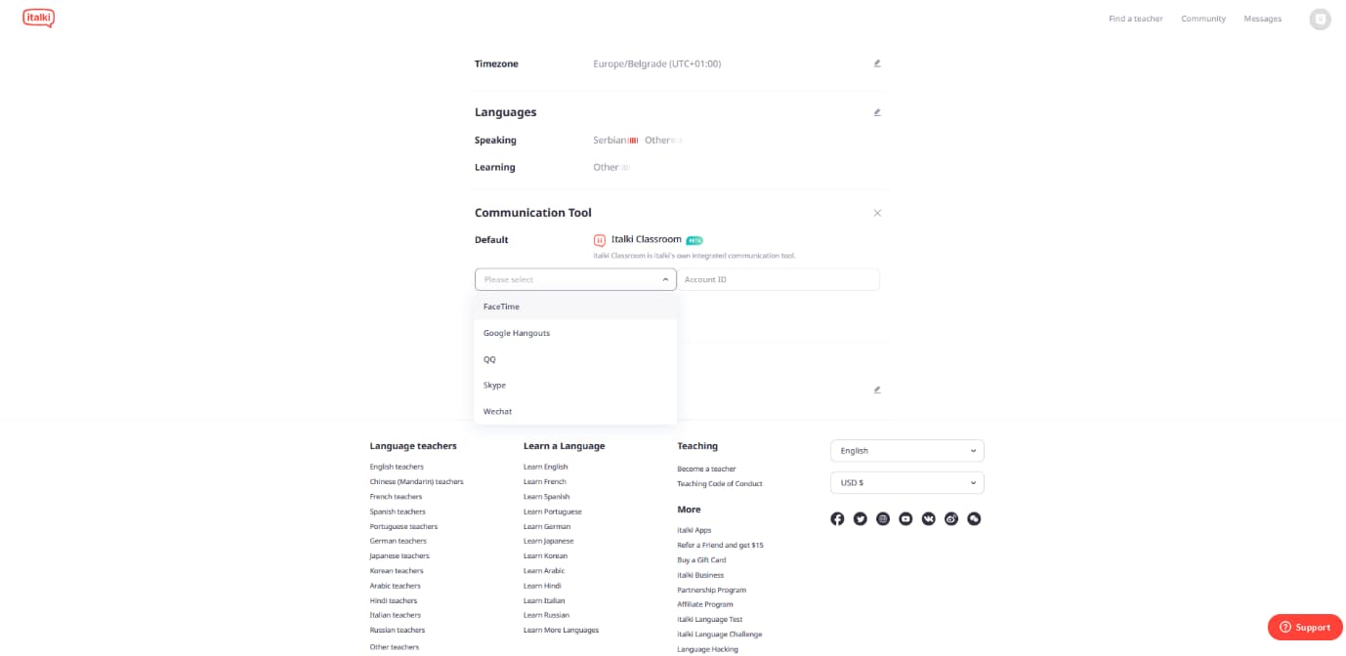
Task: Open the YouTube social icon
Action: 905,518
